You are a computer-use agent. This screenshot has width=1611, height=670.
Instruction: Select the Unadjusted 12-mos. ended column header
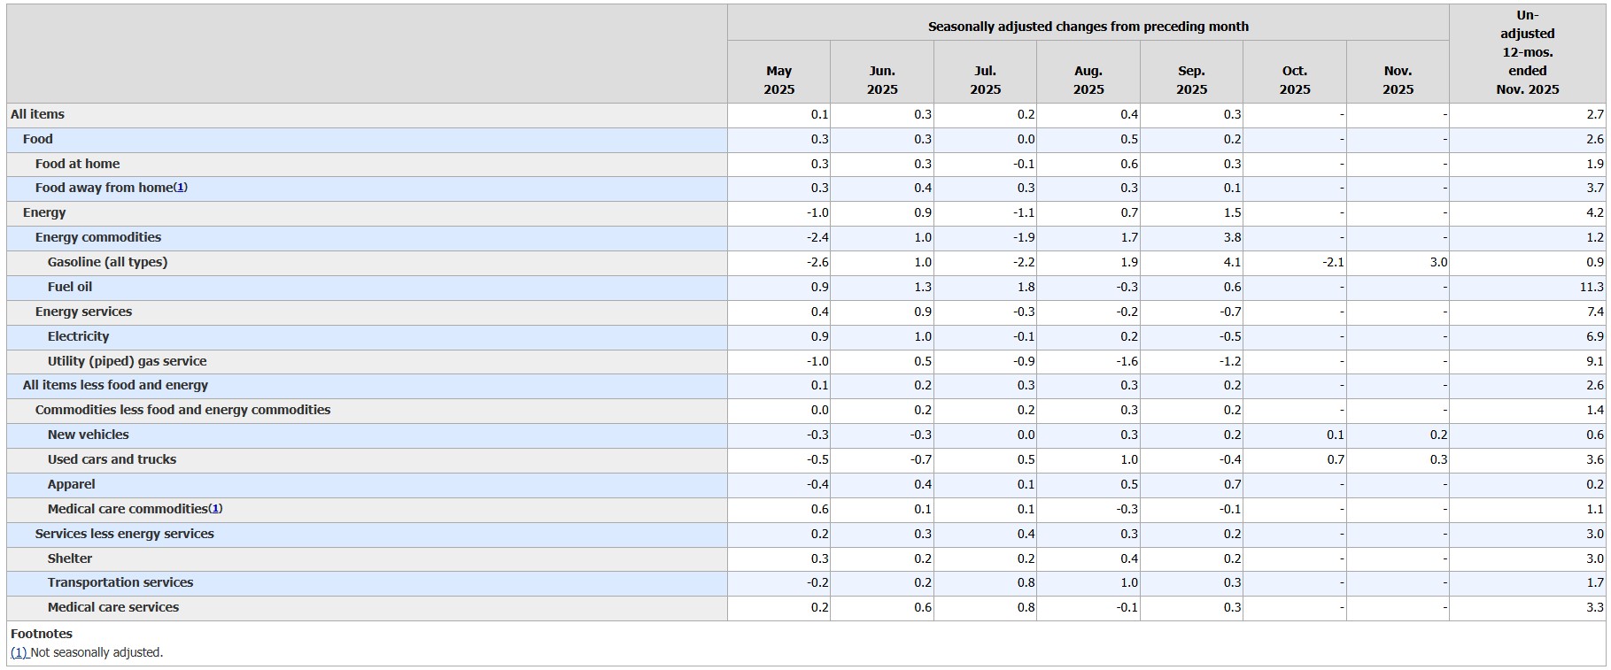click(x=1527, y=52)
